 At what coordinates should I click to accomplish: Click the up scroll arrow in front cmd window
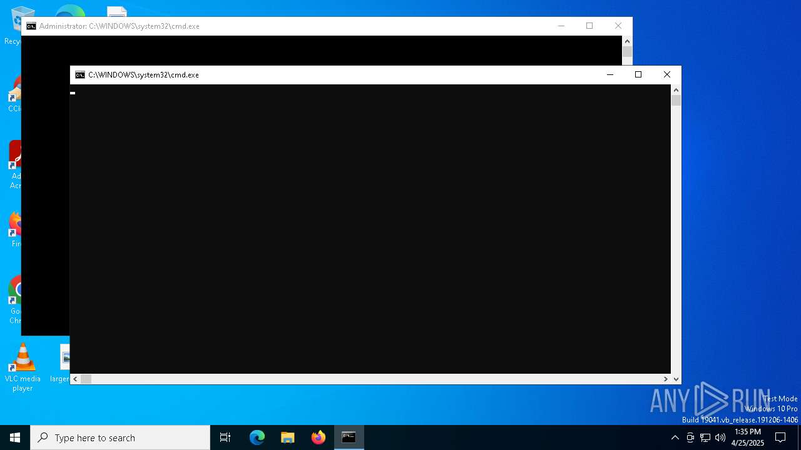[676, 90]
